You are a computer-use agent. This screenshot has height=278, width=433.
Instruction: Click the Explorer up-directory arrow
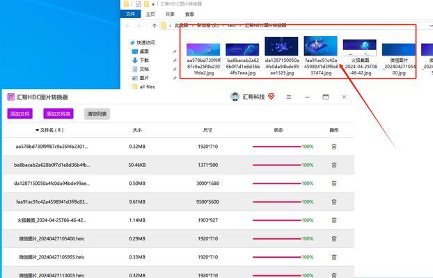tap(155, 26)
